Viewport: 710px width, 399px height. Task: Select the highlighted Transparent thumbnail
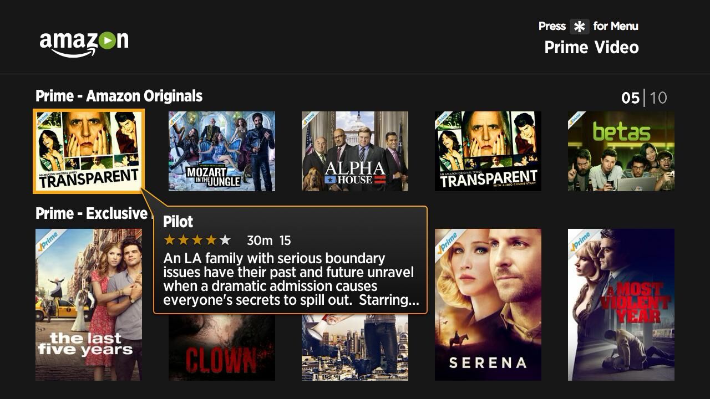[89, 151]
